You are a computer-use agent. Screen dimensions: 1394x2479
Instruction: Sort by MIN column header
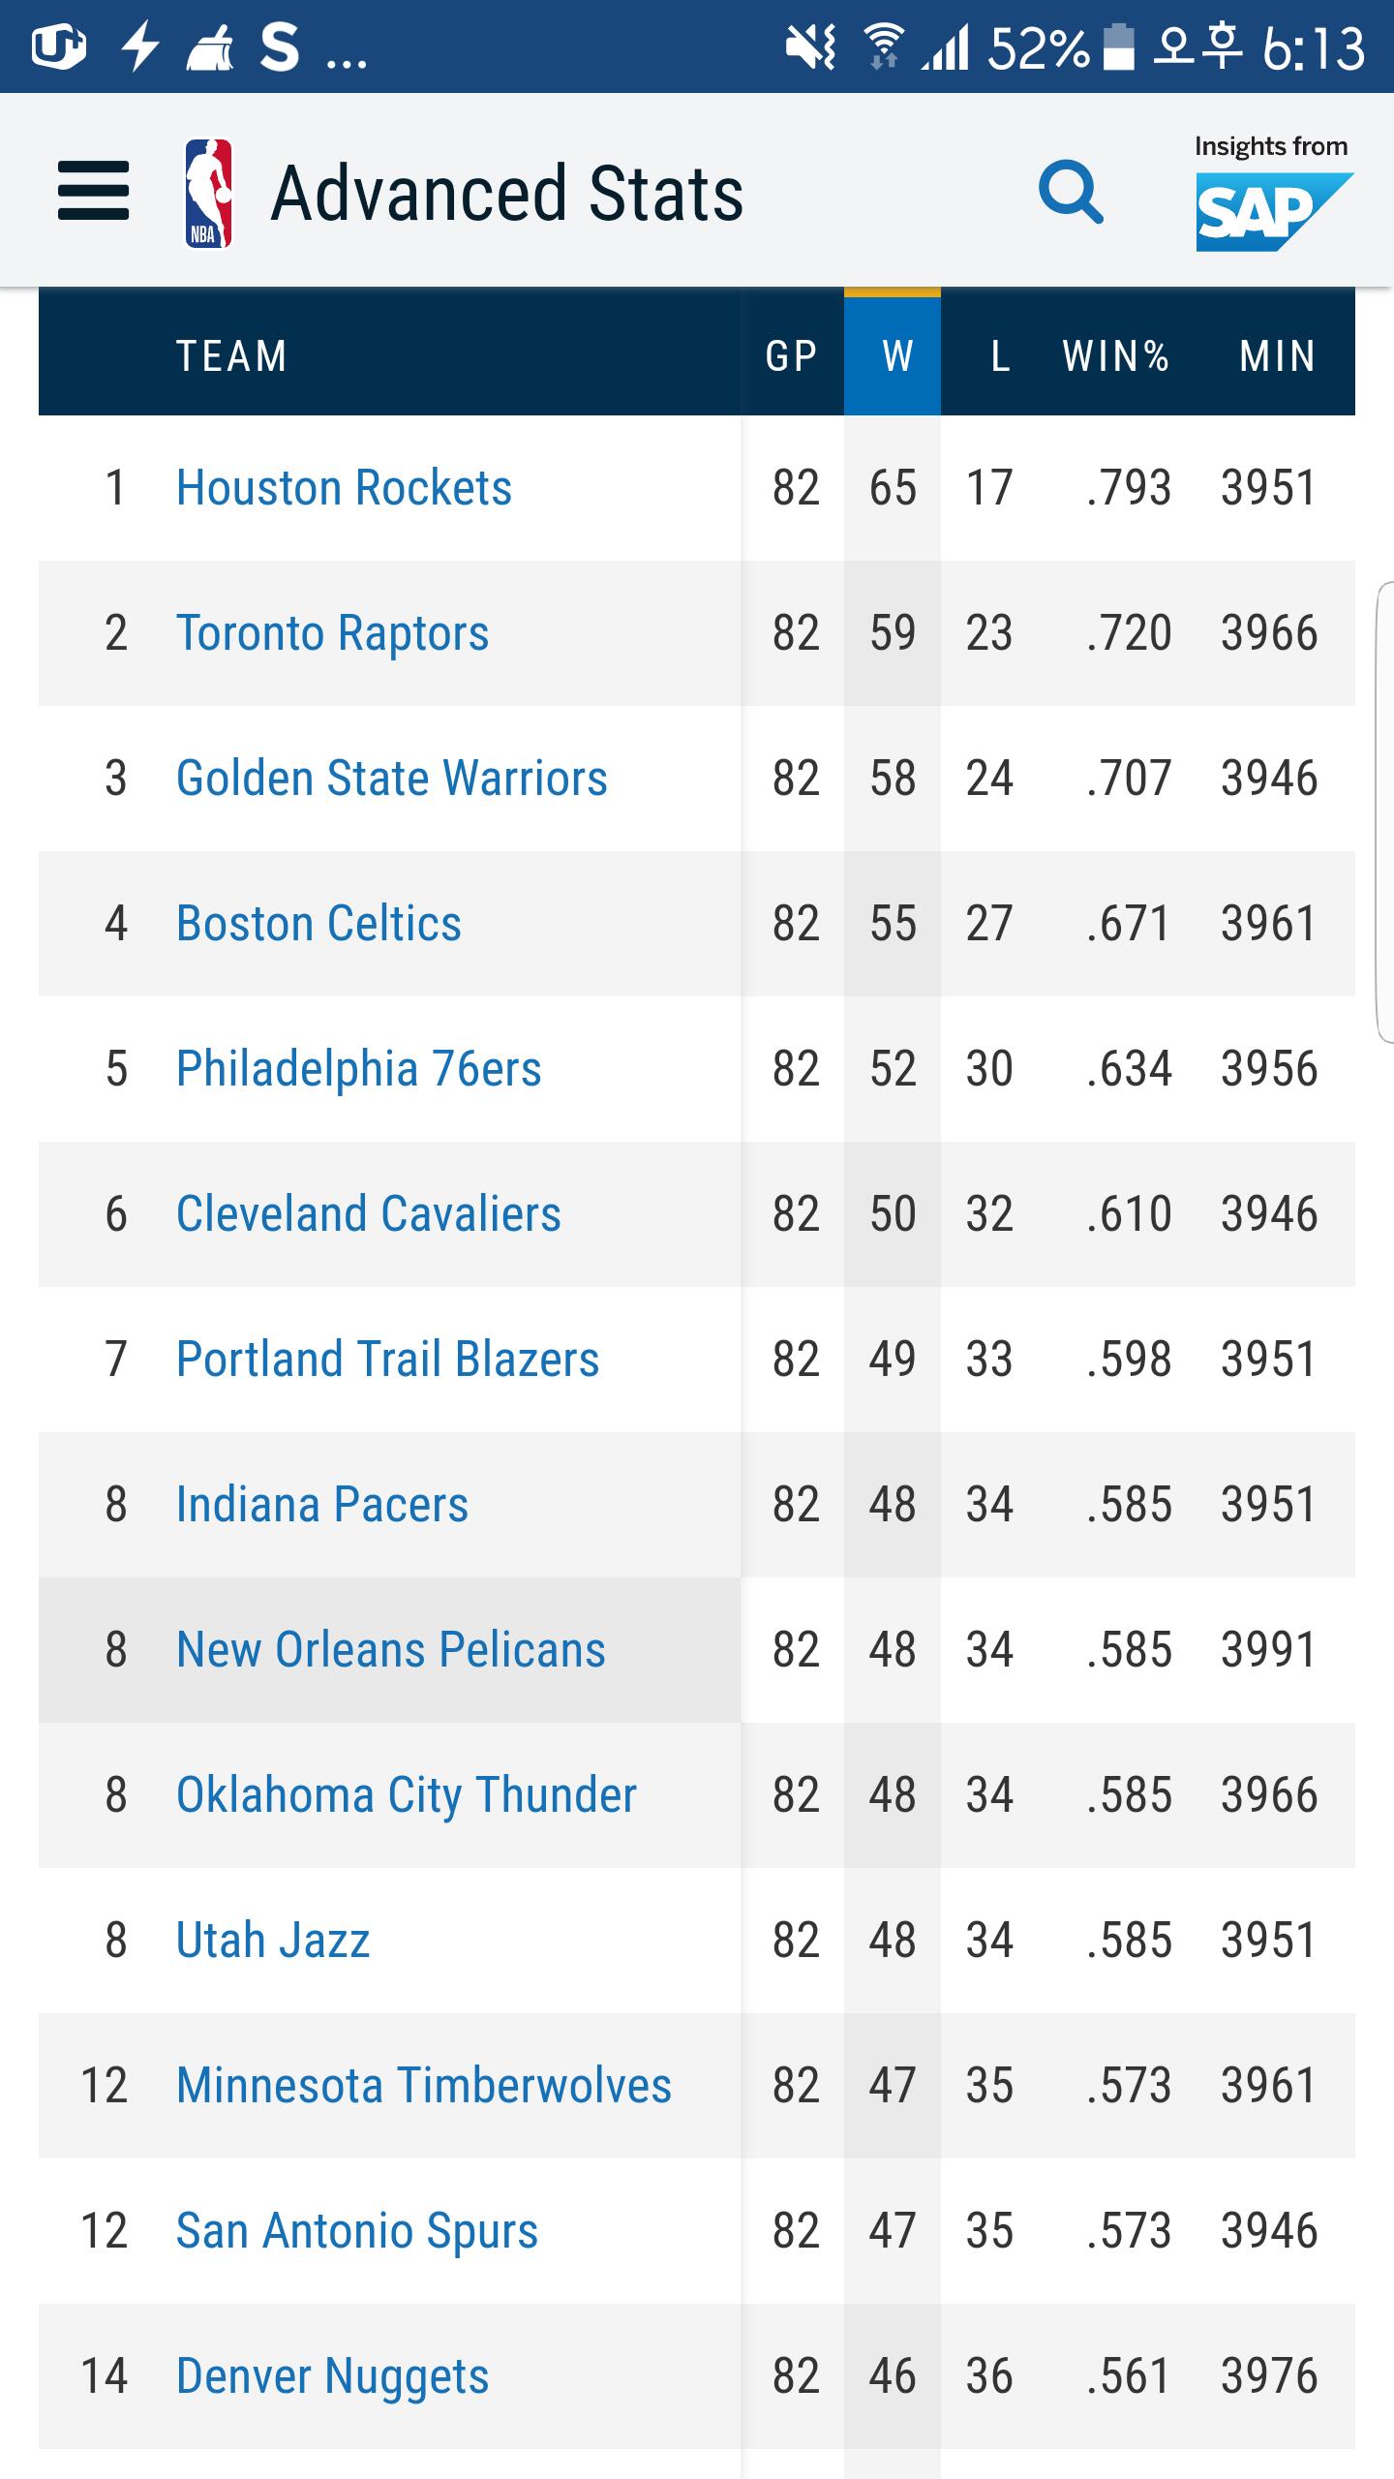click(x=1277, y=355)
